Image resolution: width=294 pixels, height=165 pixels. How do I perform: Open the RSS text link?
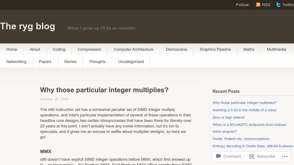click(x=266, y=5)
